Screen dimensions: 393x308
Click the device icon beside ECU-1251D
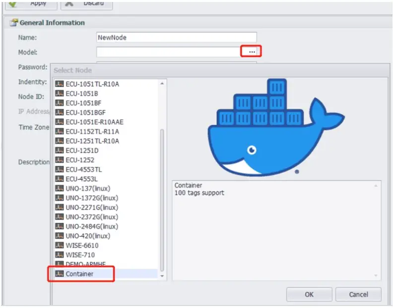tap(60, 151)
